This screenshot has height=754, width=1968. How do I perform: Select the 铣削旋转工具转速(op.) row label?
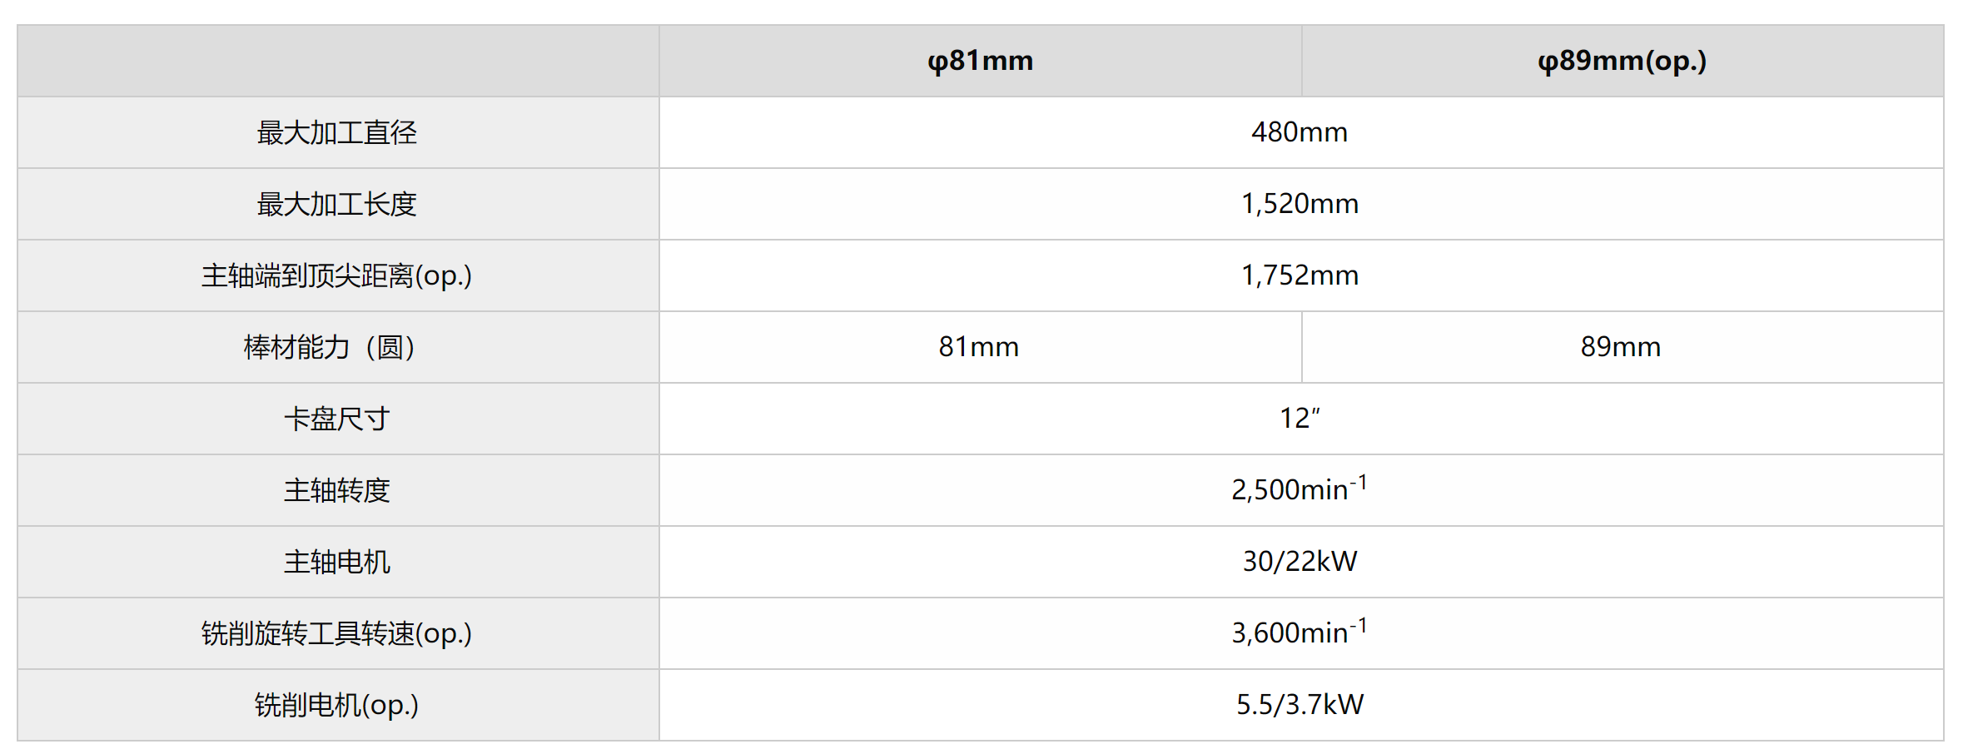(x=337, y=633)
